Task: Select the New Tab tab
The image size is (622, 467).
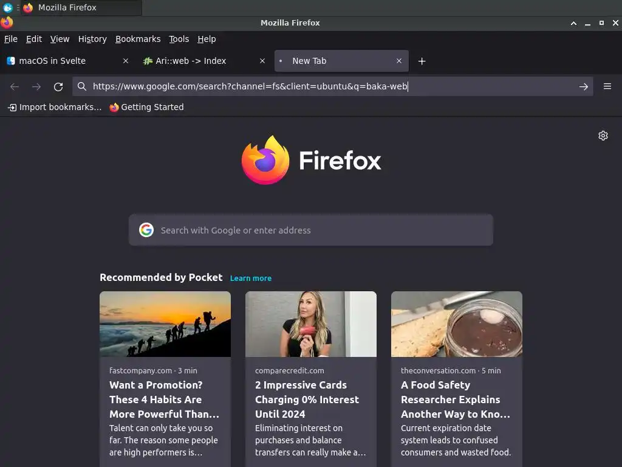Action: (341, 61)
